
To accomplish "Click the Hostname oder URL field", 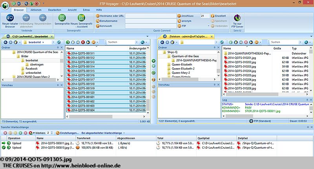I will click(151, 16).
